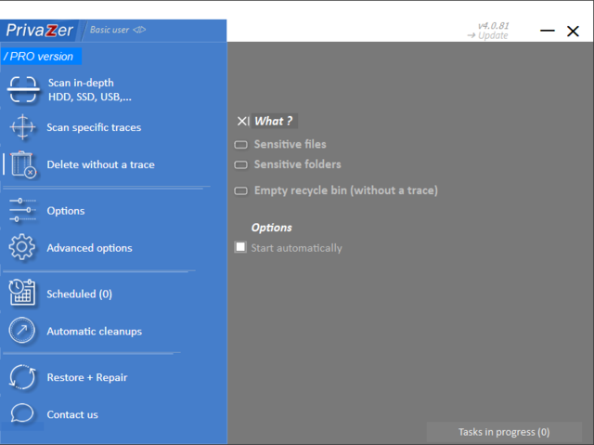
Task: Click the speech bubble Contact icon
Action: coord(22,412)
